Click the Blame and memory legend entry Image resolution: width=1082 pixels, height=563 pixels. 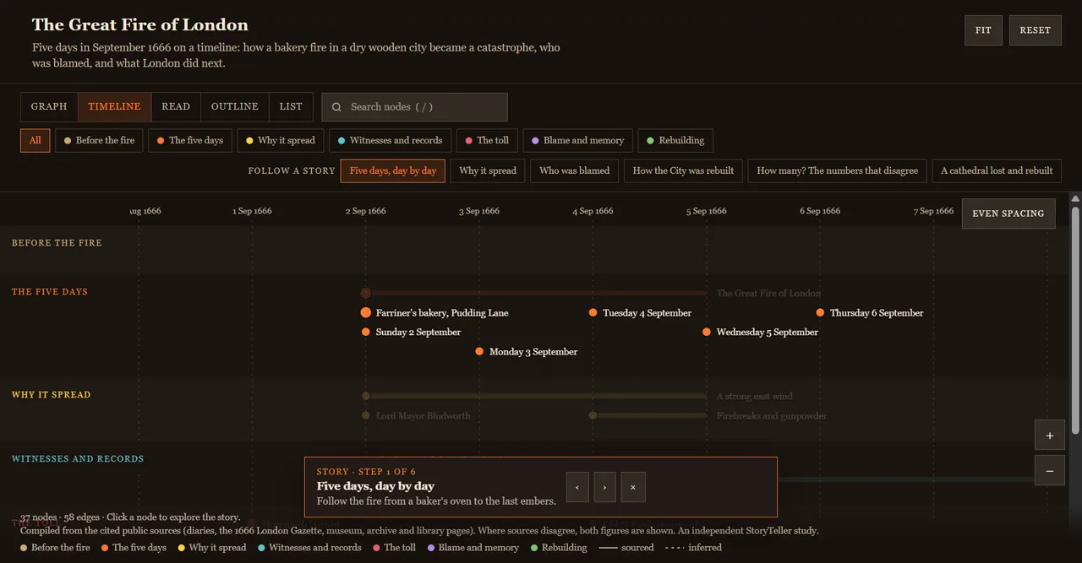pos(473,548)
